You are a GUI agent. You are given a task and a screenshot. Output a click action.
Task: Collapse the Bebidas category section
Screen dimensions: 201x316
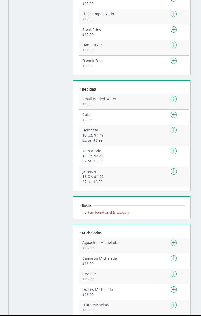tap(88, 89)
